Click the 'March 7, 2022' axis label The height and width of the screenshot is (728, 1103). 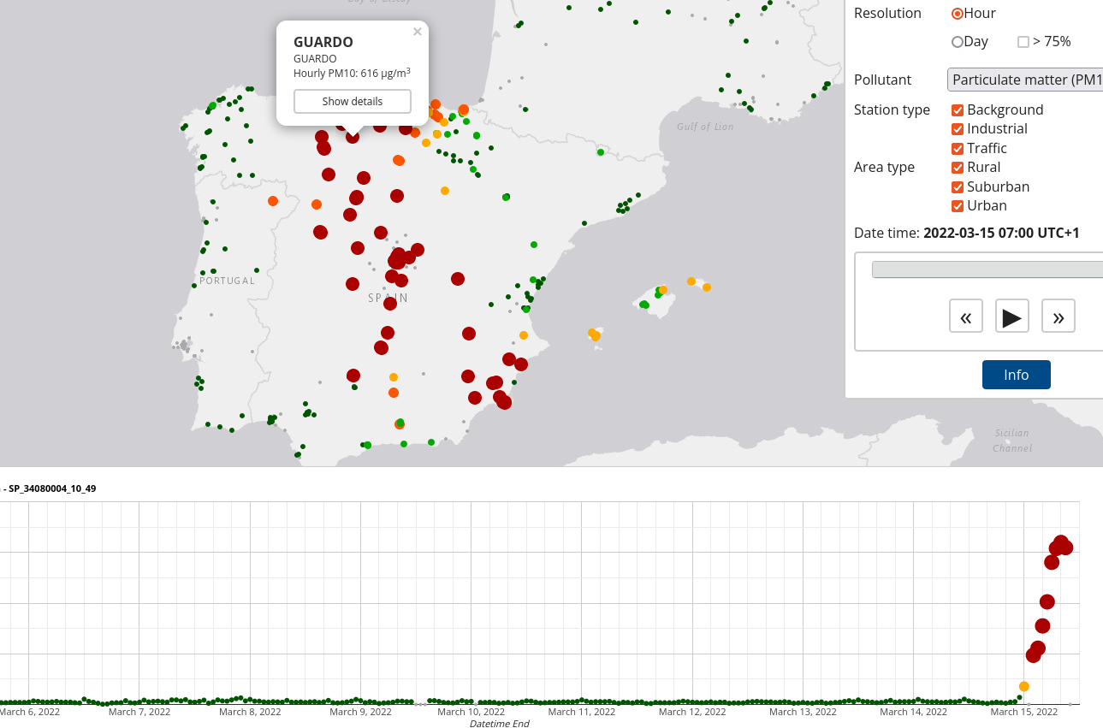coord(139,712)
